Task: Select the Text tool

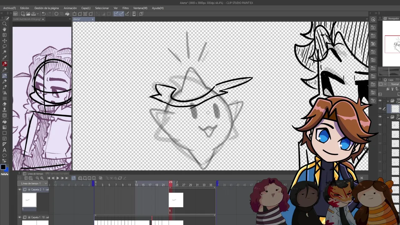Action: (4, 150)
